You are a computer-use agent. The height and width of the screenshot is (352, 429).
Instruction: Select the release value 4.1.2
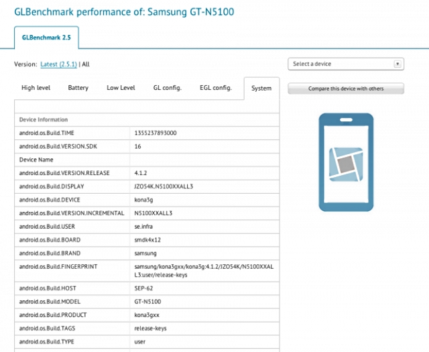point(141,173)
